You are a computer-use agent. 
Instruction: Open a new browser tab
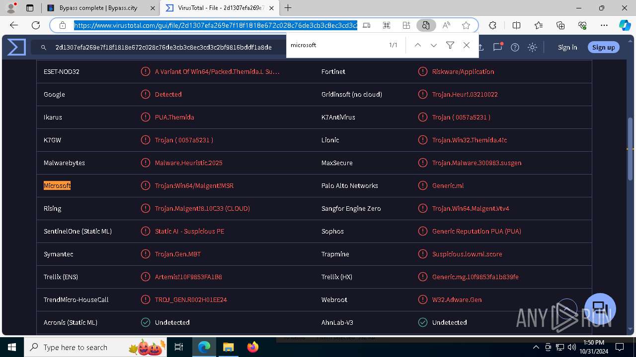click(x=288, y=8)
